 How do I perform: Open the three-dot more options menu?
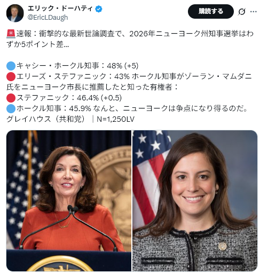253,12
